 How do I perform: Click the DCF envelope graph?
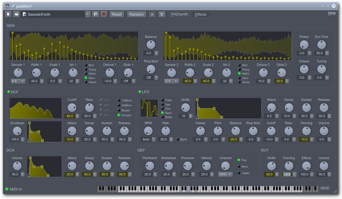pos(45,132)
